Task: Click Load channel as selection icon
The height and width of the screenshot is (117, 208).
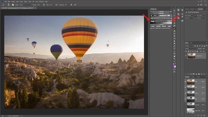Action: tap(196, 115)
